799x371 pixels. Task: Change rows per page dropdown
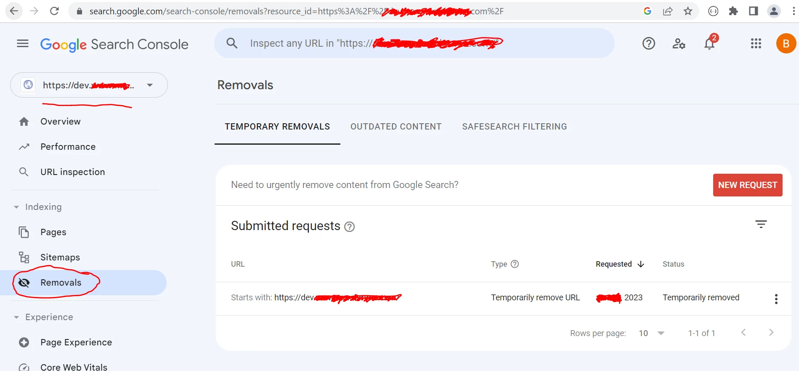click(651, 333)
